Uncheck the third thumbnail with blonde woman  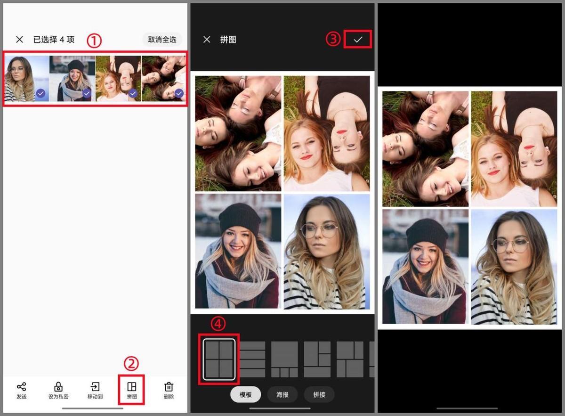click(133, 94)
